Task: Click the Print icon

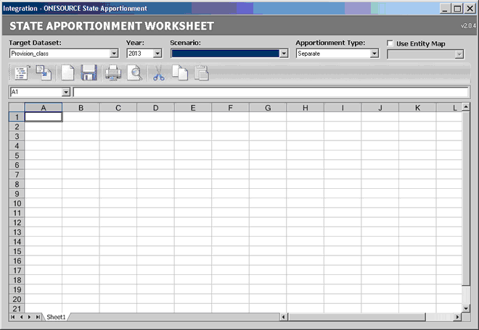Action: tap(112, 73)
